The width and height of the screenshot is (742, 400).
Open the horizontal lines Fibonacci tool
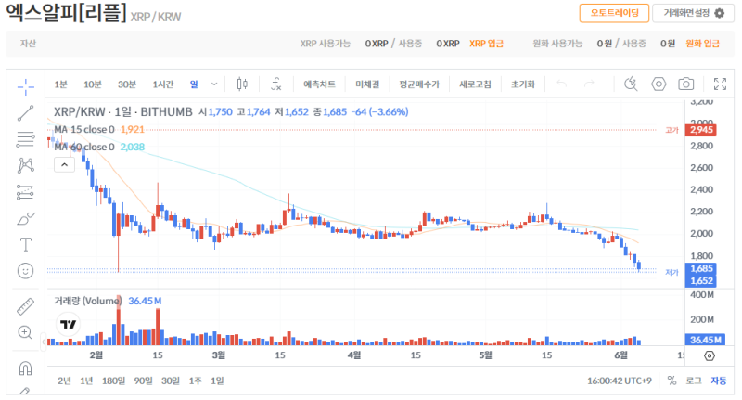pos(26,139)
